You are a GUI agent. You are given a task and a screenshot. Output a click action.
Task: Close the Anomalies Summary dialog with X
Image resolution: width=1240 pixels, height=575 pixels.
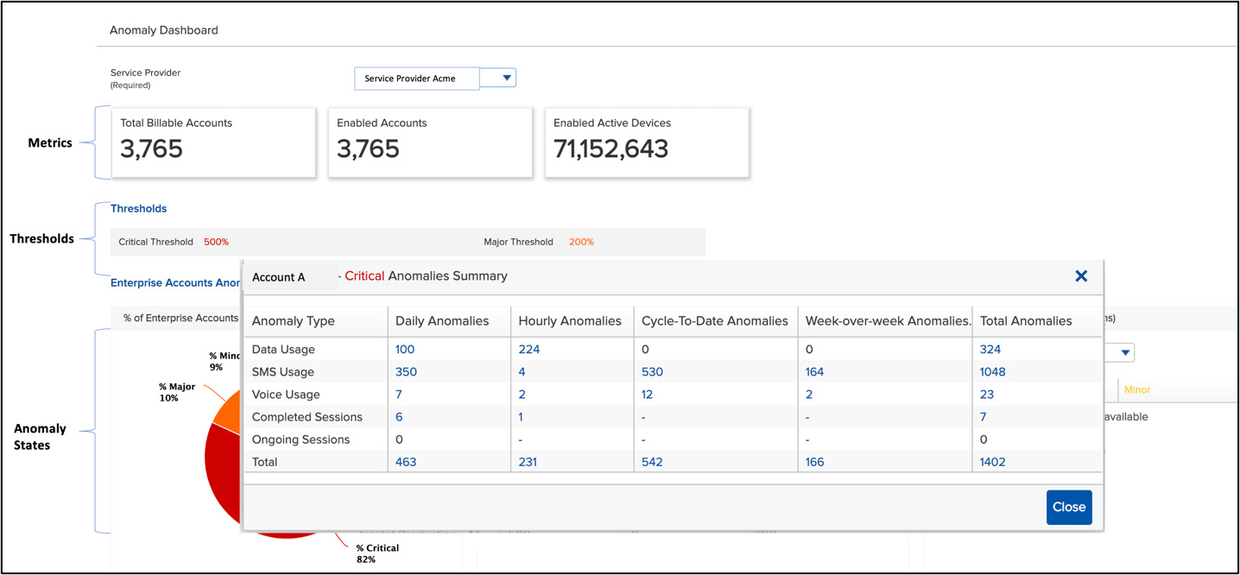1081,276
